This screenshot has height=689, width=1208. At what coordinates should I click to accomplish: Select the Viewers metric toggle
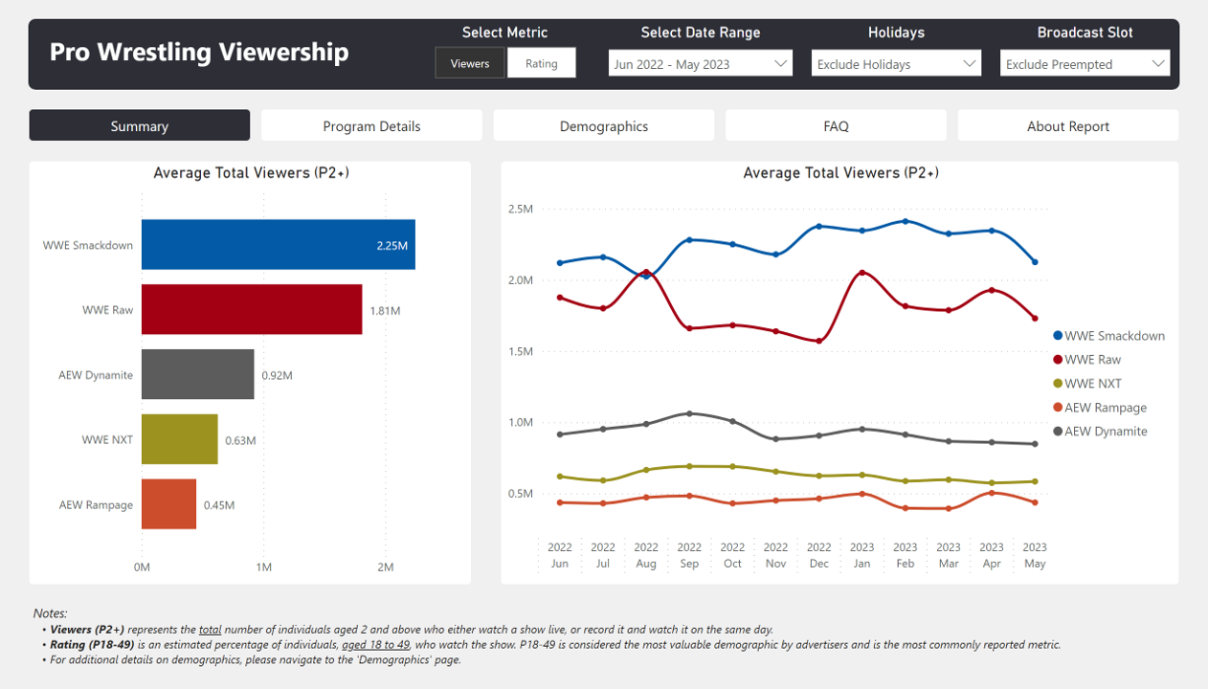click(x=470, y=64)
